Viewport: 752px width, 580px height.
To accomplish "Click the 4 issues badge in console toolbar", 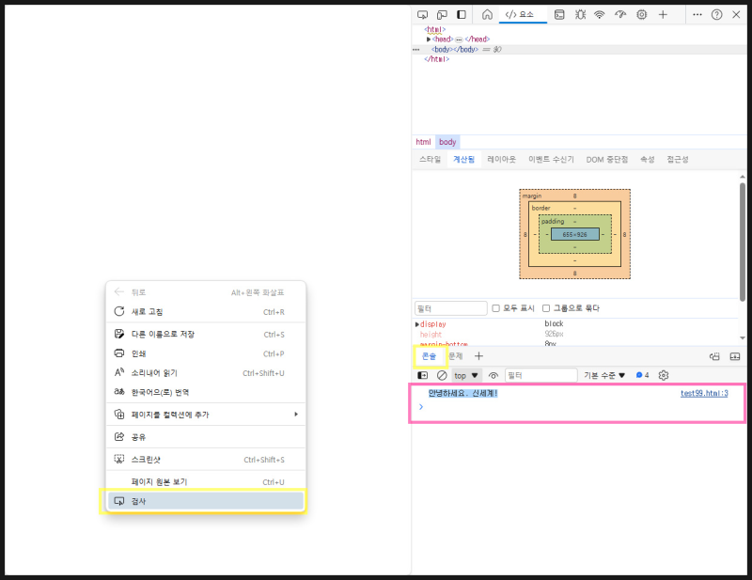I will tap(643, 375).
